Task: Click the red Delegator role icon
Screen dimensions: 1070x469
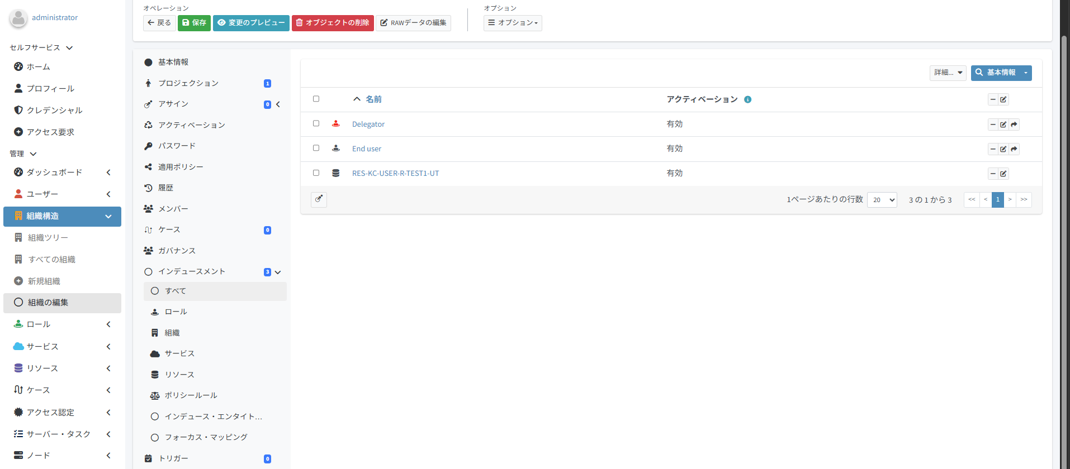Action: 335,124
